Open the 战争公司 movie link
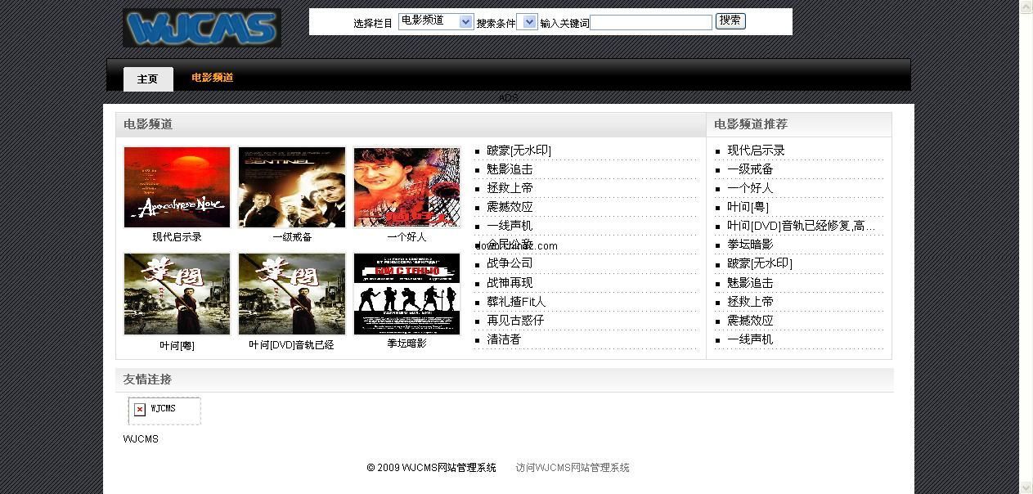This screenshot has width=1033, height=494. click(x=510, y=263)
